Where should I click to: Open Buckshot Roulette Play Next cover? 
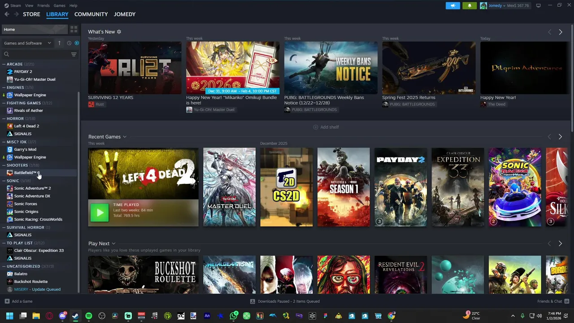coord(143,275)
